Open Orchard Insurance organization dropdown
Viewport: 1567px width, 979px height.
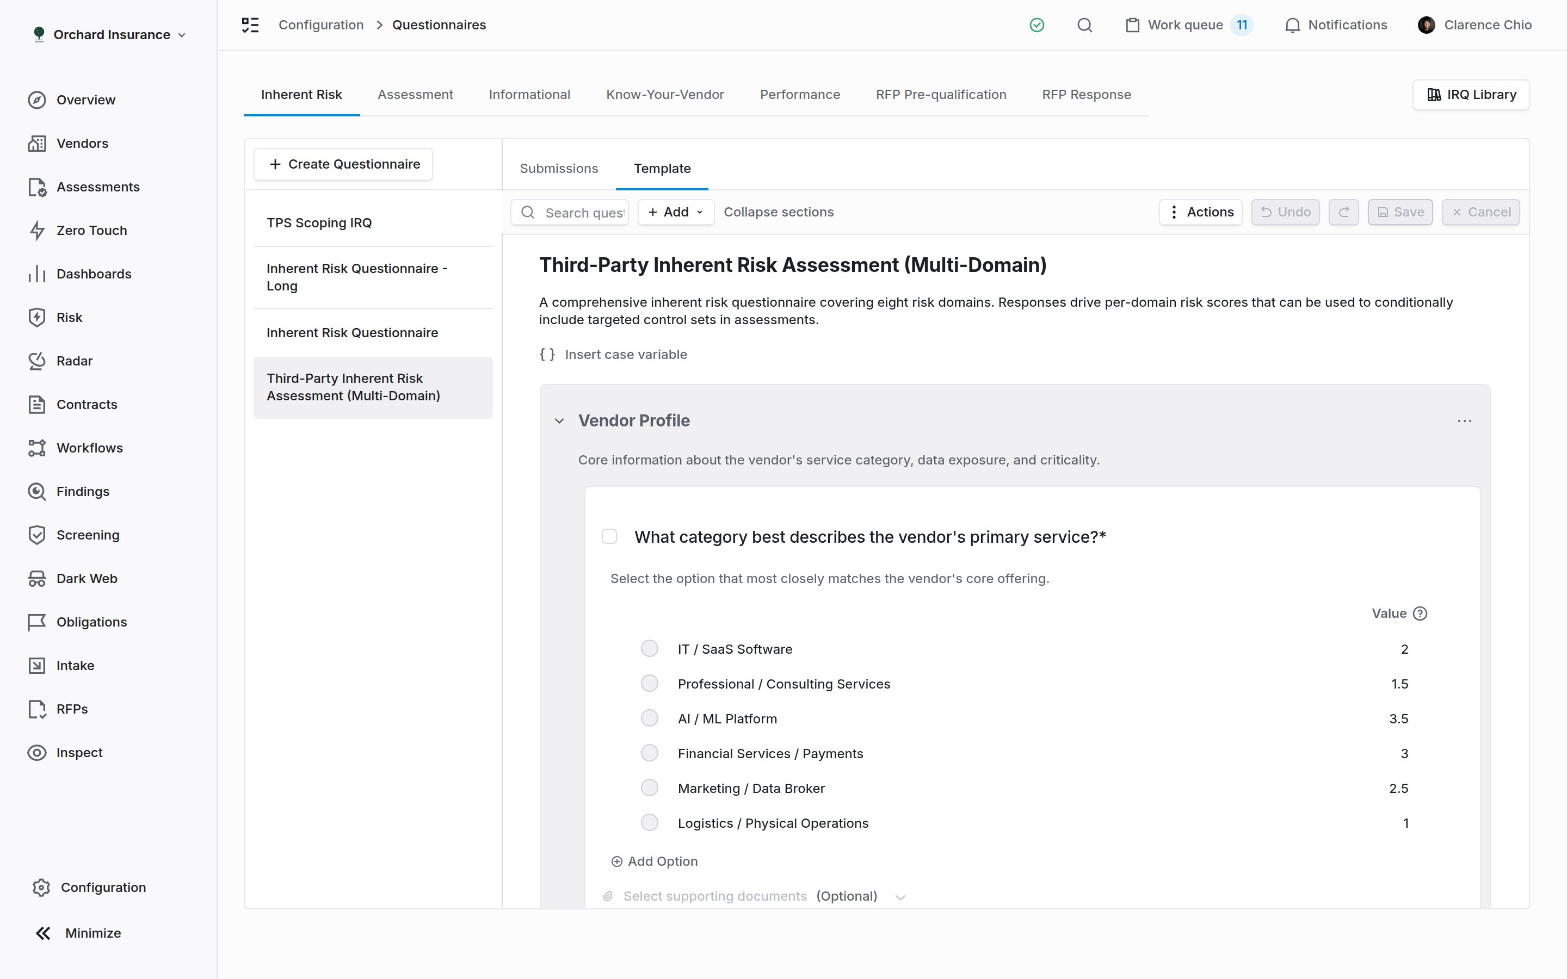point(109,34)
